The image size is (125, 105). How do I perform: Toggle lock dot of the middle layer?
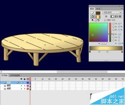[24, 86]
